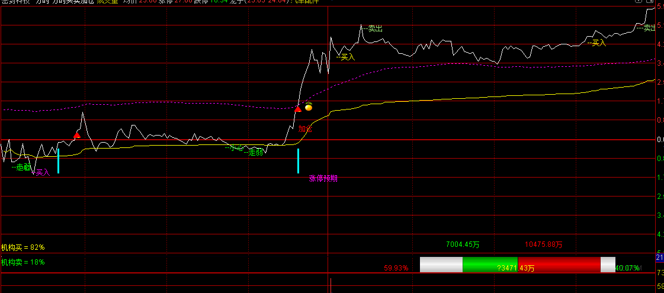
Task: Select the green 机构卖 = 18% indicator text
Action: coord(23,262)
